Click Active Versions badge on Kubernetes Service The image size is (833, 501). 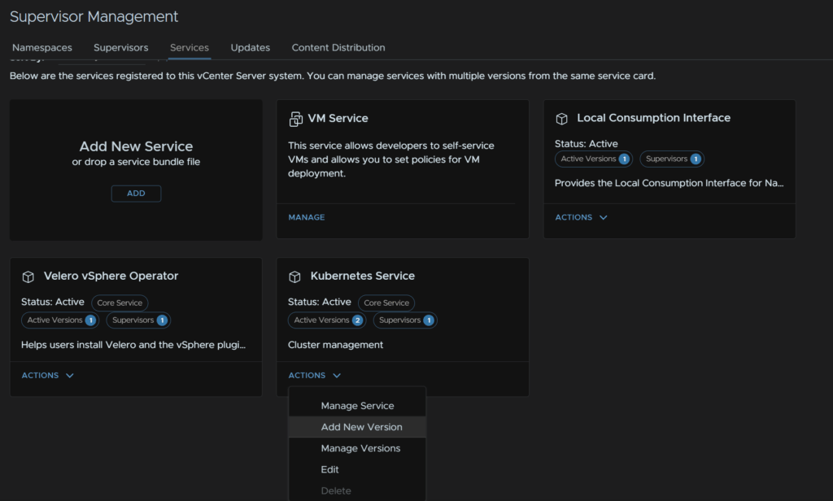[327, 320]
